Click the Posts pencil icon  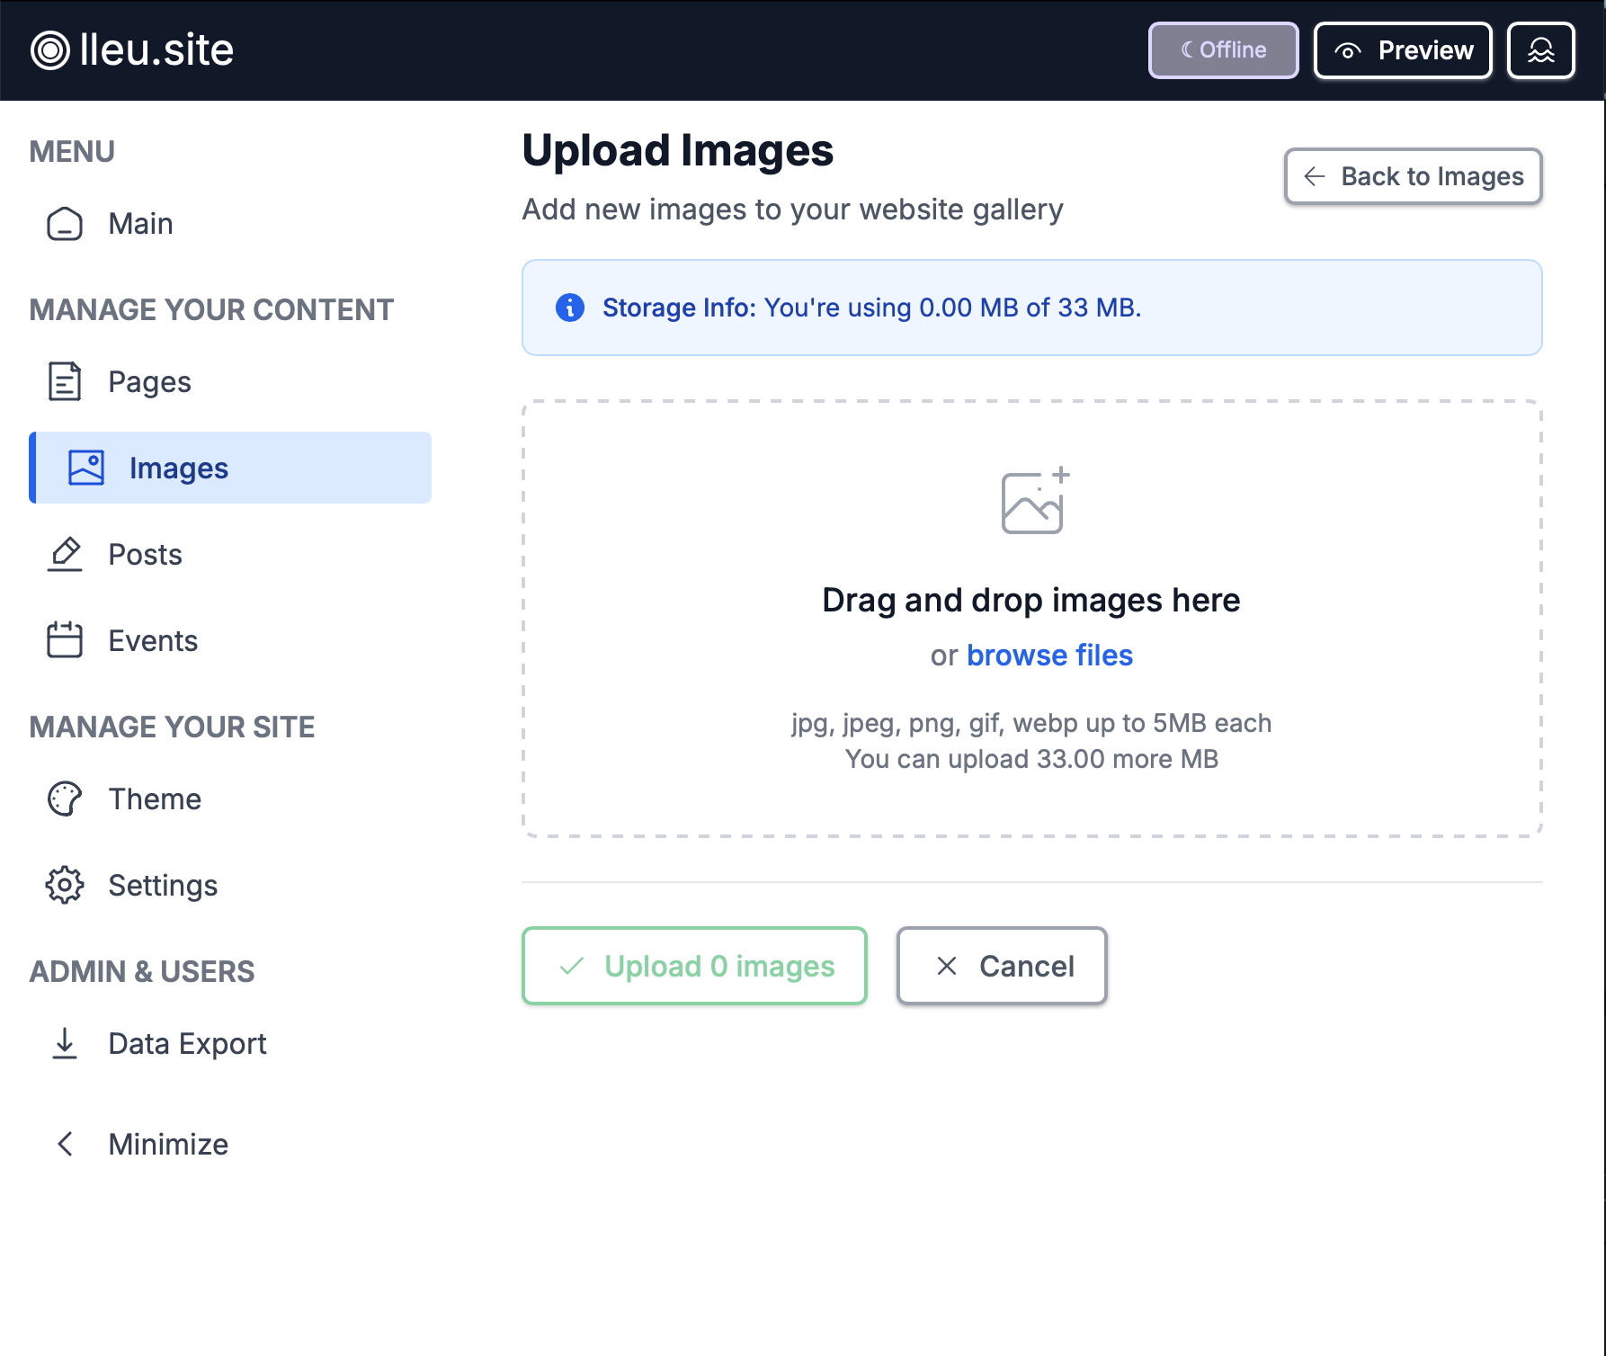(x=65, y=555)
